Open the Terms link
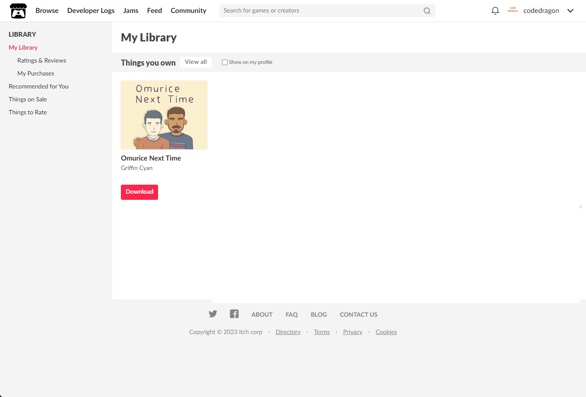The width and height of the screenshot is (586, 397). [x=322, y=332]
